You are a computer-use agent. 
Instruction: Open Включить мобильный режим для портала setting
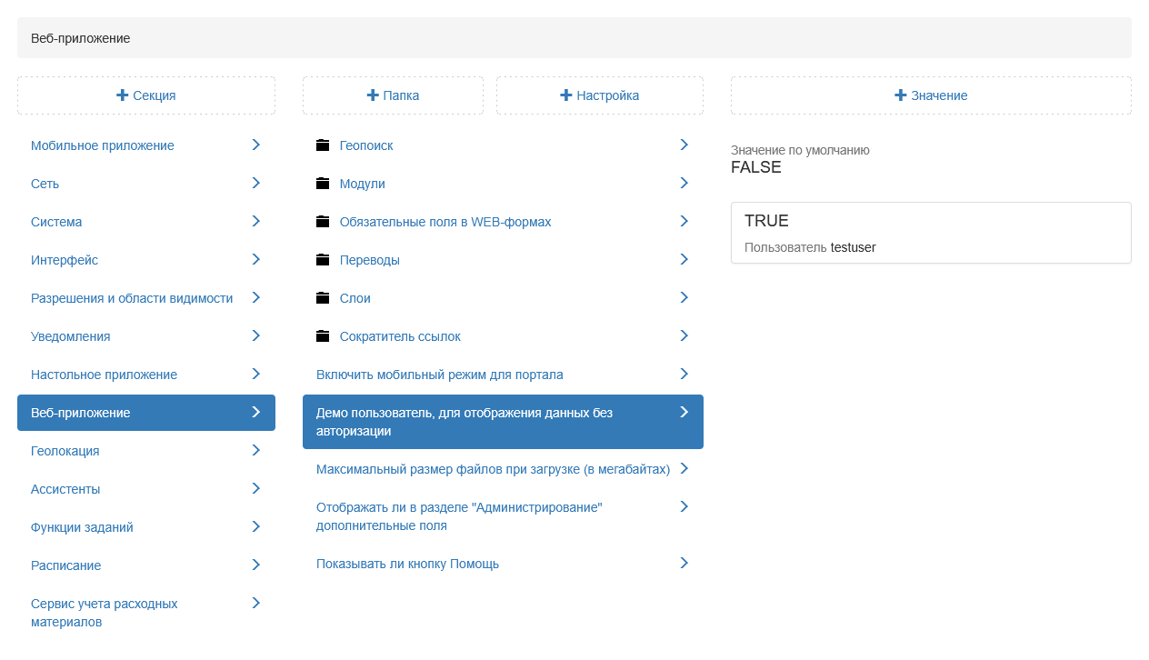point(440,375)
